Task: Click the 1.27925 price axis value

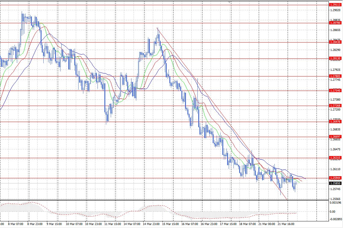Action: pyautogui.click(x=335, y=70)
